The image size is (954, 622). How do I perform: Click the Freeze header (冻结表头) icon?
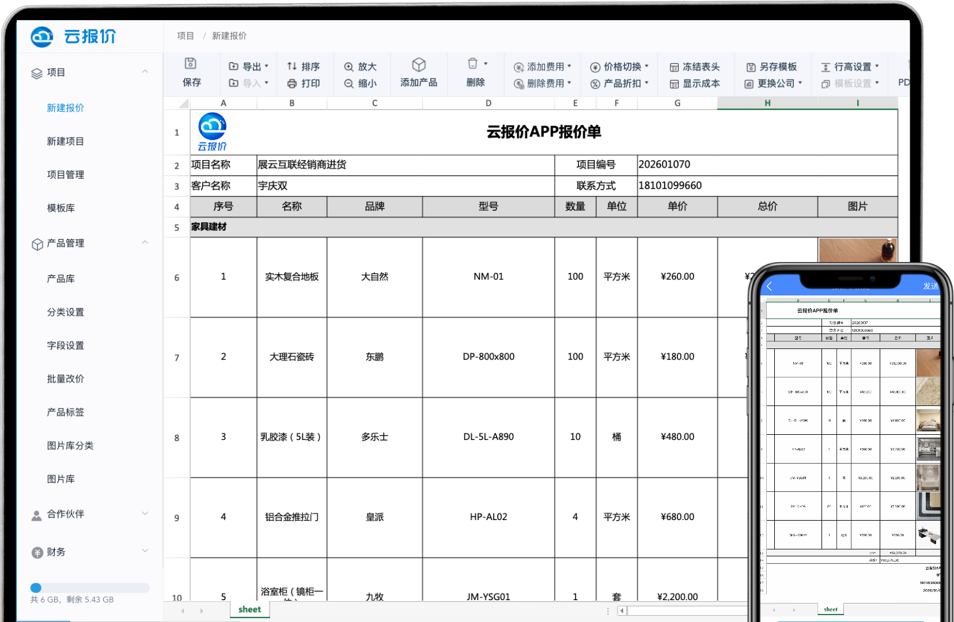[x=674, y=67]
